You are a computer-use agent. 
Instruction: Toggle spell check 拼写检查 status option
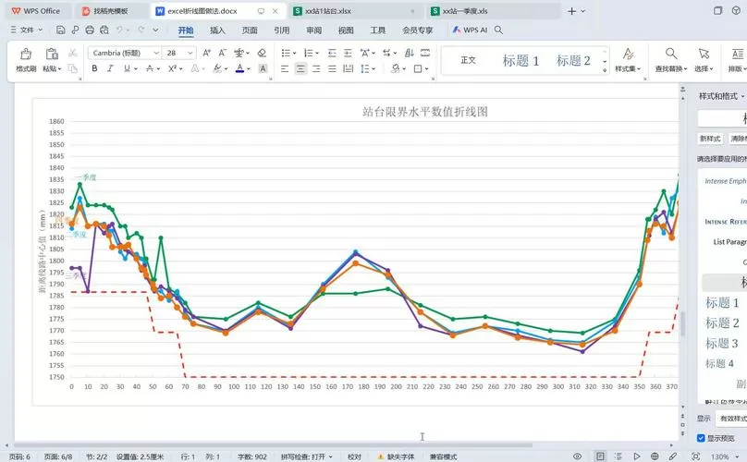coord(307,456)
